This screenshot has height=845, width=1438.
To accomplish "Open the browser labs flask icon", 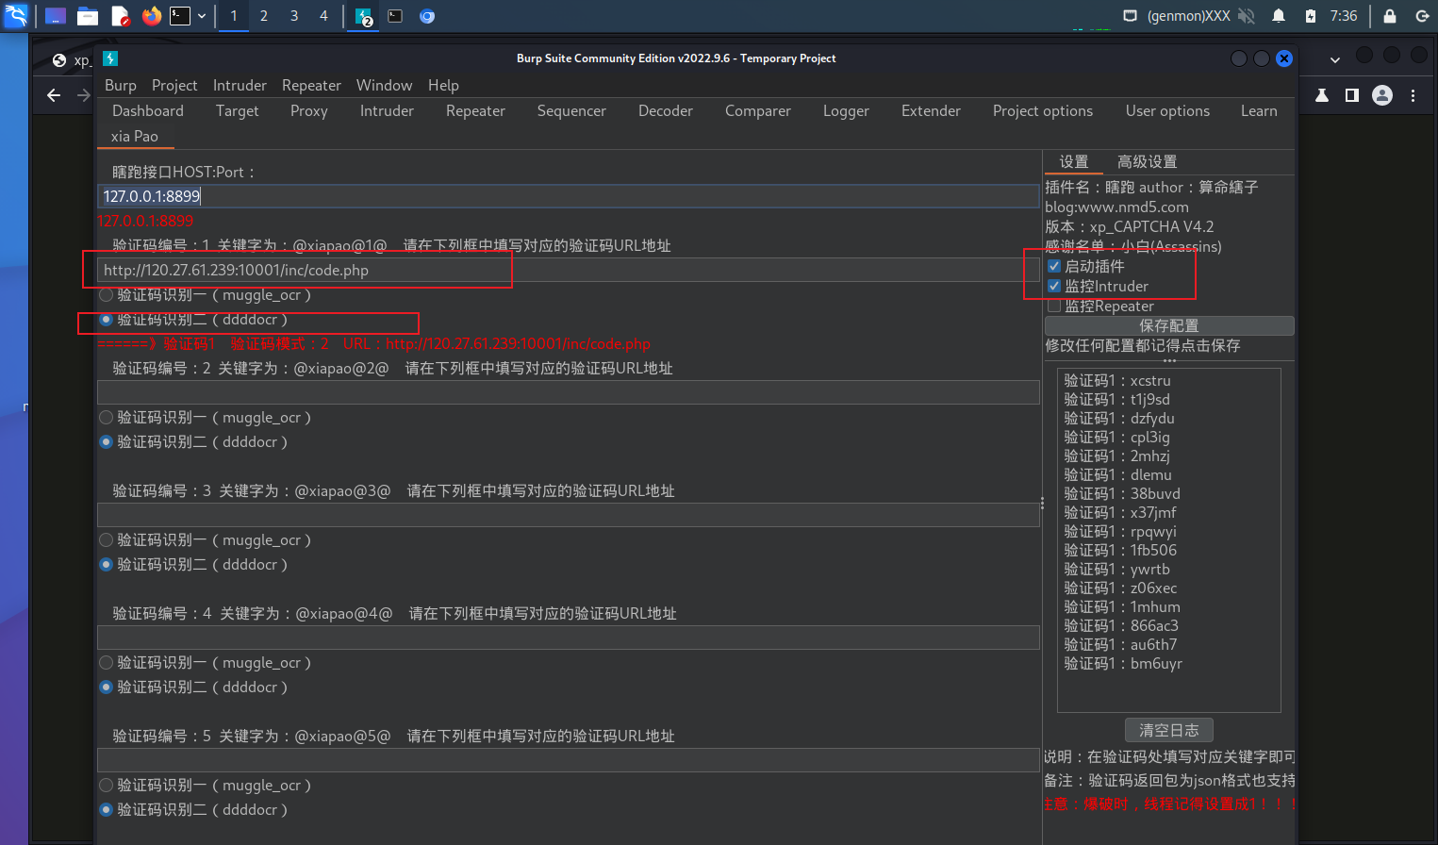I will click(1322, 95).
